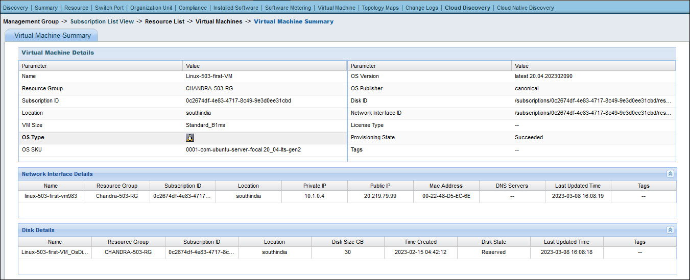Image resolution: width=690 pixels, height=280 pixels.
Task: Select the Virtual Machine Summary tab
Action: pos(52,36)
